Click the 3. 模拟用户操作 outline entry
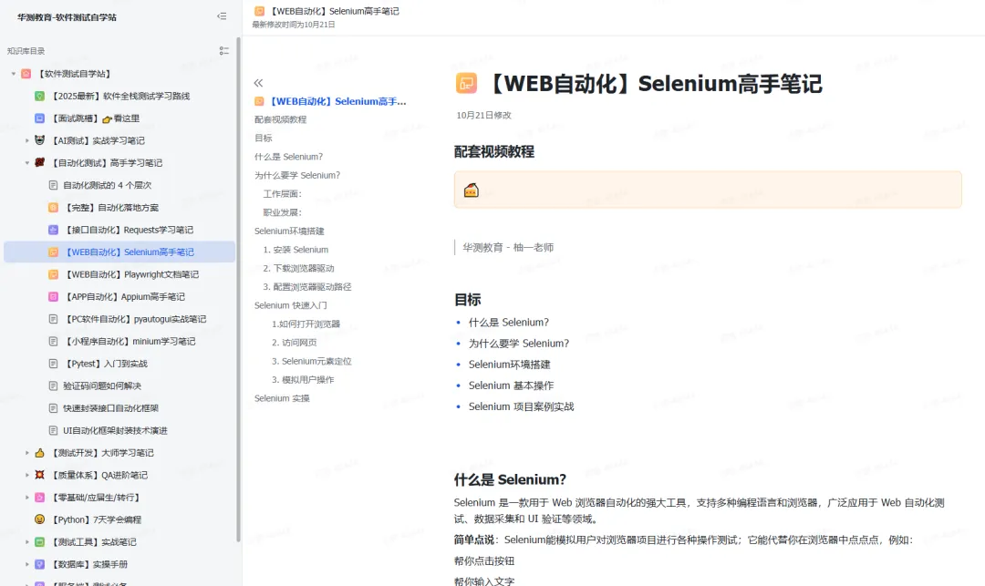This screenshot has width=985, height=586. click(x=303, y=380)
